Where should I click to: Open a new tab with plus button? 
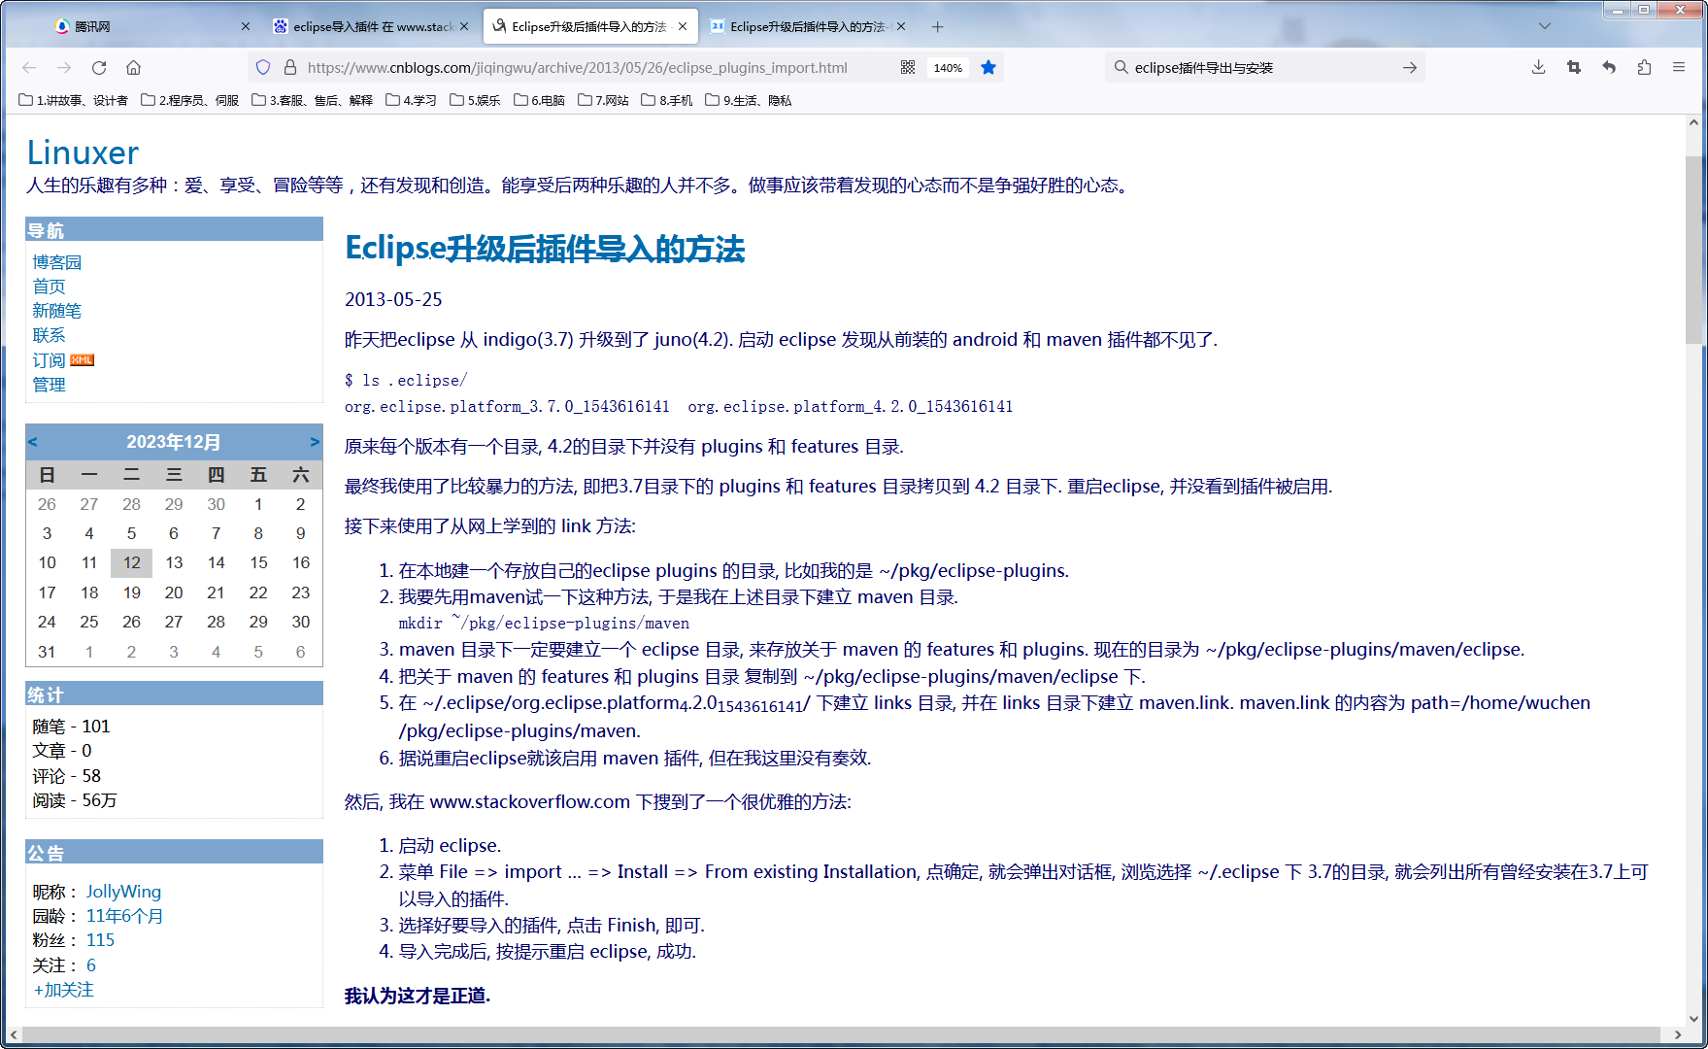click(x=937, y=26)
